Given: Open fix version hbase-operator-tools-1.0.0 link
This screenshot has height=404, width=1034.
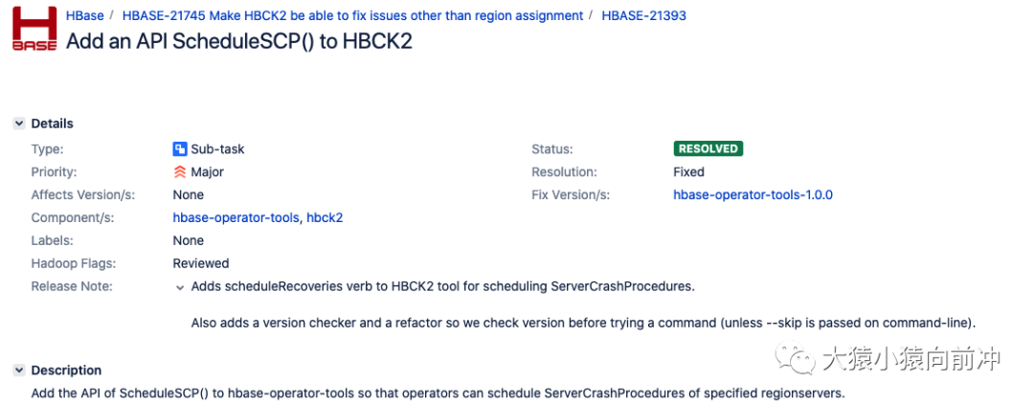Looking at the screenshot, I should tap(753, 194).
